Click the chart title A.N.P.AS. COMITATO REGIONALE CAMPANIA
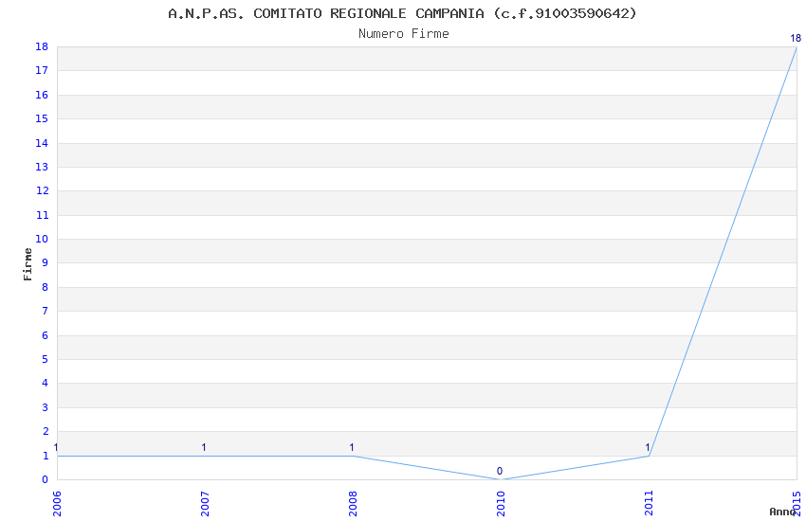The width and height of the screenshot is (806, 521). tap(402, 13)
